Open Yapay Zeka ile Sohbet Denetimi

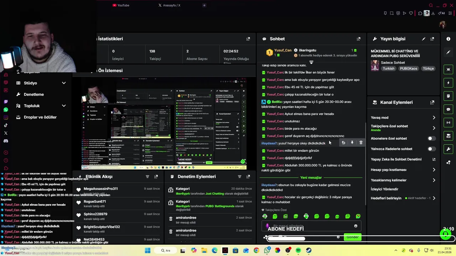pos(403,159)
